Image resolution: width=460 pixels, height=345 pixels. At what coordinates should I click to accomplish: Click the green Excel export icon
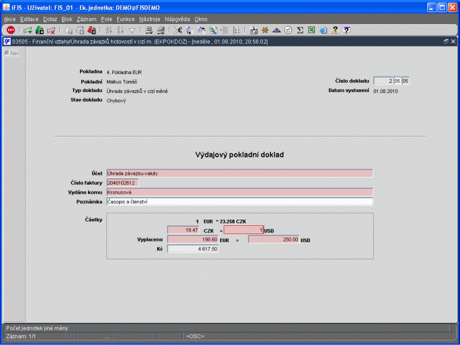311,30
